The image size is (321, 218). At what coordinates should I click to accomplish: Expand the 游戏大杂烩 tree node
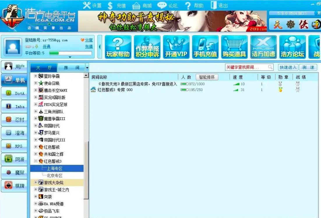pyautogui.click(x=36, y=182)
